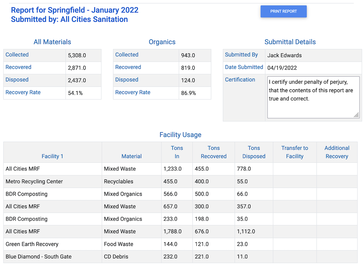Select the Disposed label under All Materials
The width and height of the screenshot is (364, 266).
point(17,80)
